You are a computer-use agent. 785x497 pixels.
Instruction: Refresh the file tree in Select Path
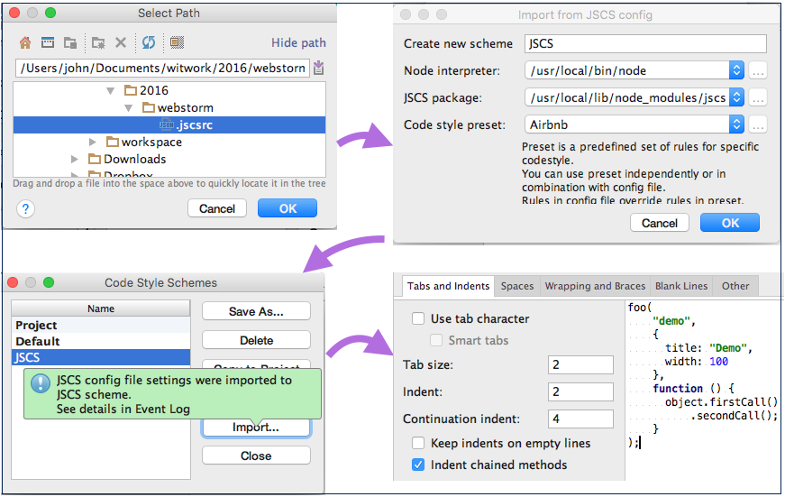point(149,42)
